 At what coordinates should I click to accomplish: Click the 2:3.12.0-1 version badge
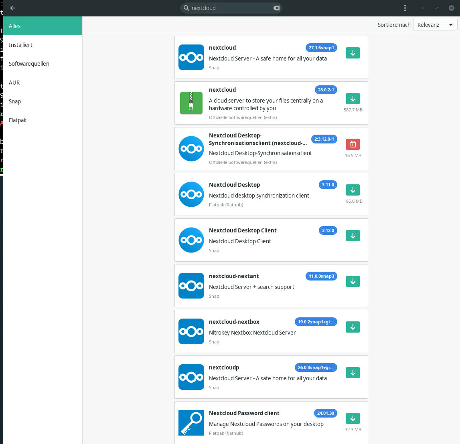pos(324,139)
